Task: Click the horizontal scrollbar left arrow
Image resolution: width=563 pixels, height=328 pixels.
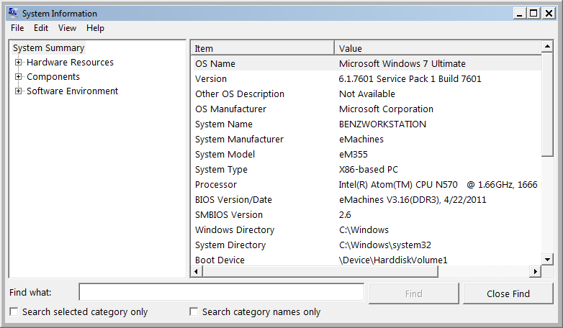Action: (x=196, y=271)
